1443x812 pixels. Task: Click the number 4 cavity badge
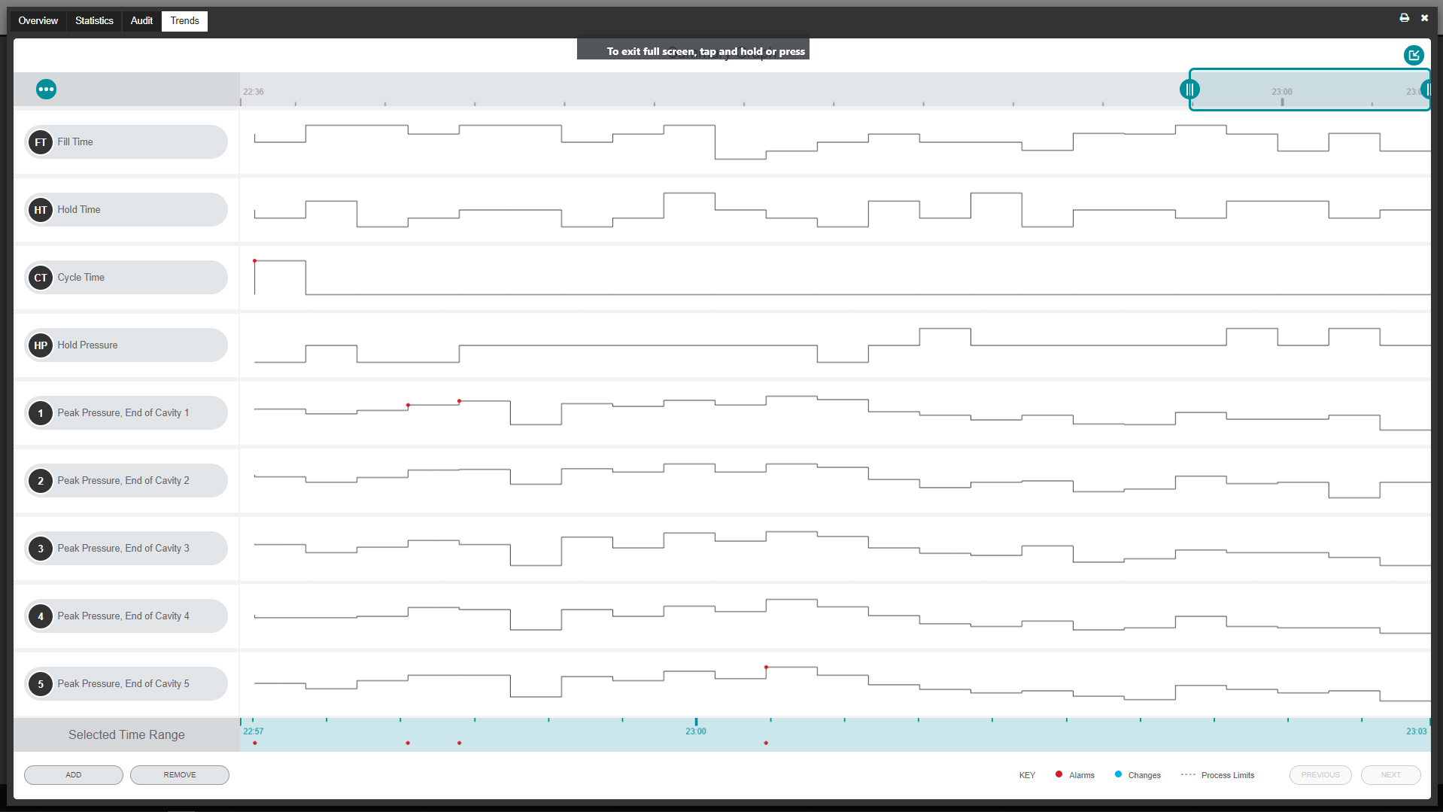41,616
